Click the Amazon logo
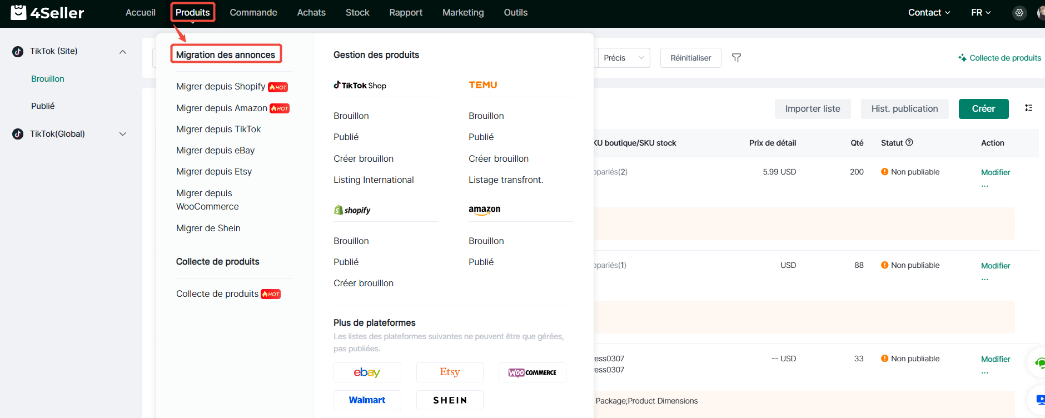This screenshot has width=1045, height=418. (x=484, y=210)
